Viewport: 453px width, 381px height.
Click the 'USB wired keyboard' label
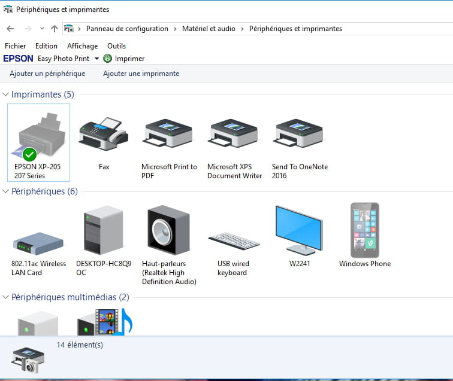(233, 268)
